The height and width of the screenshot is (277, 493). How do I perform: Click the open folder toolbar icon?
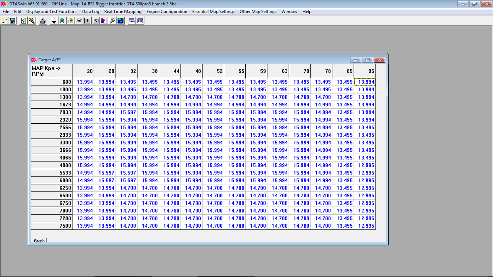4,21
